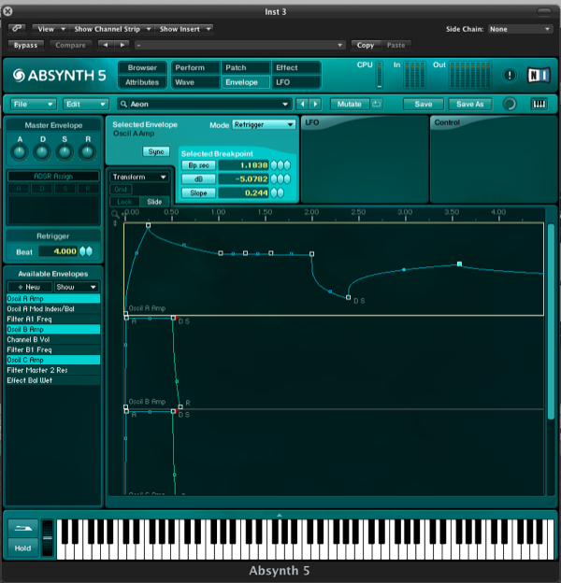Toggle the Grid button
This screenshot has width=561, height=583.
[x=121, y=190]
